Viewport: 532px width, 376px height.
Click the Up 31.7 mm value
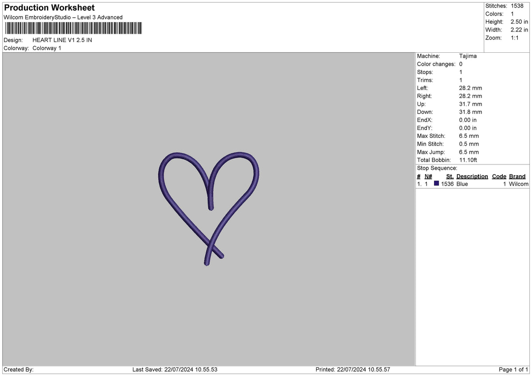tap(470, 104)
